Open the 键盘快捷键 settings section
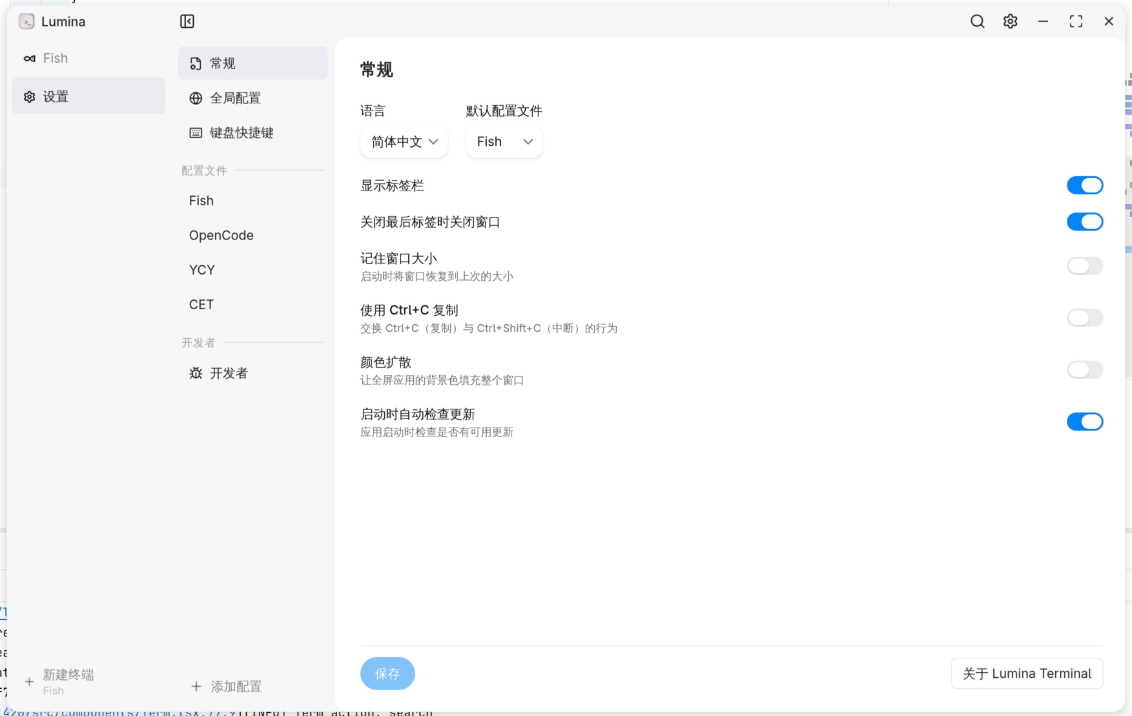Viewport: 1132px width, 716px height. pyautogui.click(x=252, y=133)
